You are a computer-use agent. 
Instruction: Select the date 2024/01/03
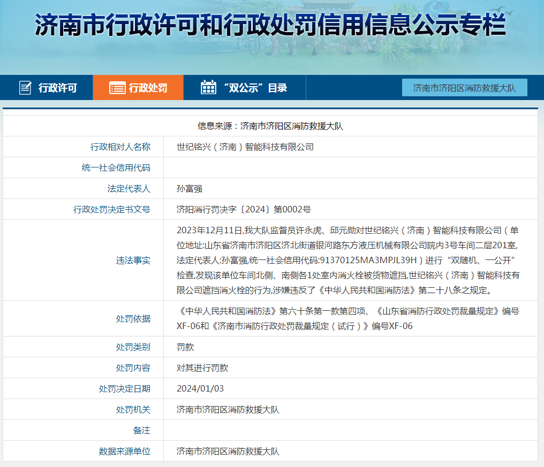coord(200,389)
